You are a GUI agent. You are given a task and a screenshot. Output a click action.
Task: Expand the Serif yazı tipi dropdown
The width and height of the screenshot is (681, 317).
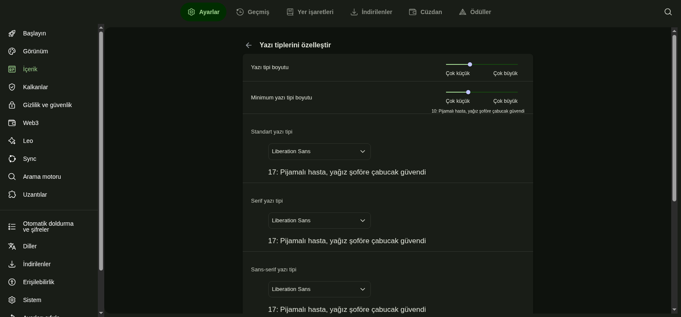coord(319,221)
